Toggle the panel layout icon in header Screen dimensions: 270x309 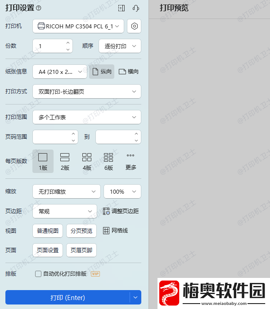click(121, 8)
